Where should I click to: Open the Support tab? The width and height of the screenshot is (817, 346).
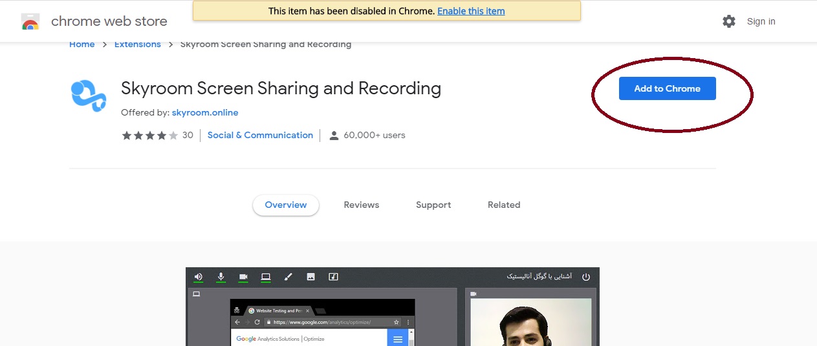pos(433,205)
